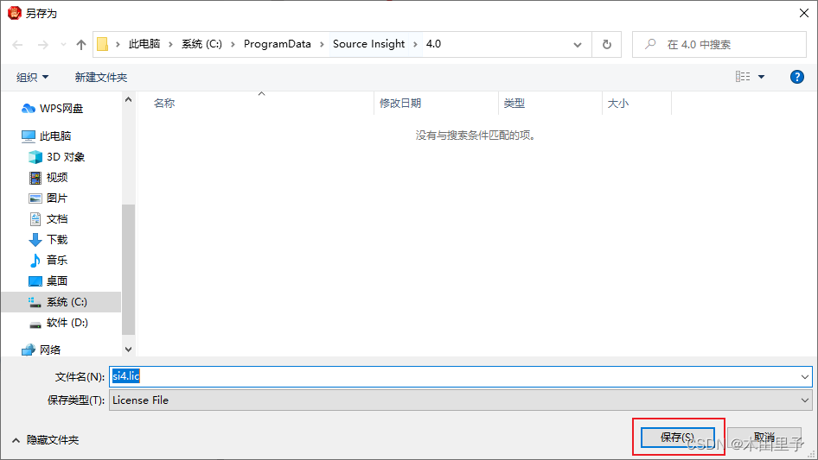
Task: Close the 另存为 dialog
Action: [x=804, y=13]
